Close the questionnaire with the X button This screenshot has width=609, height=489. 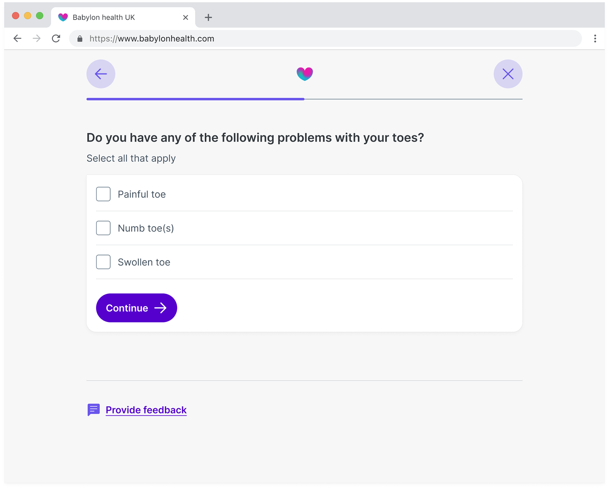[508, 74]
